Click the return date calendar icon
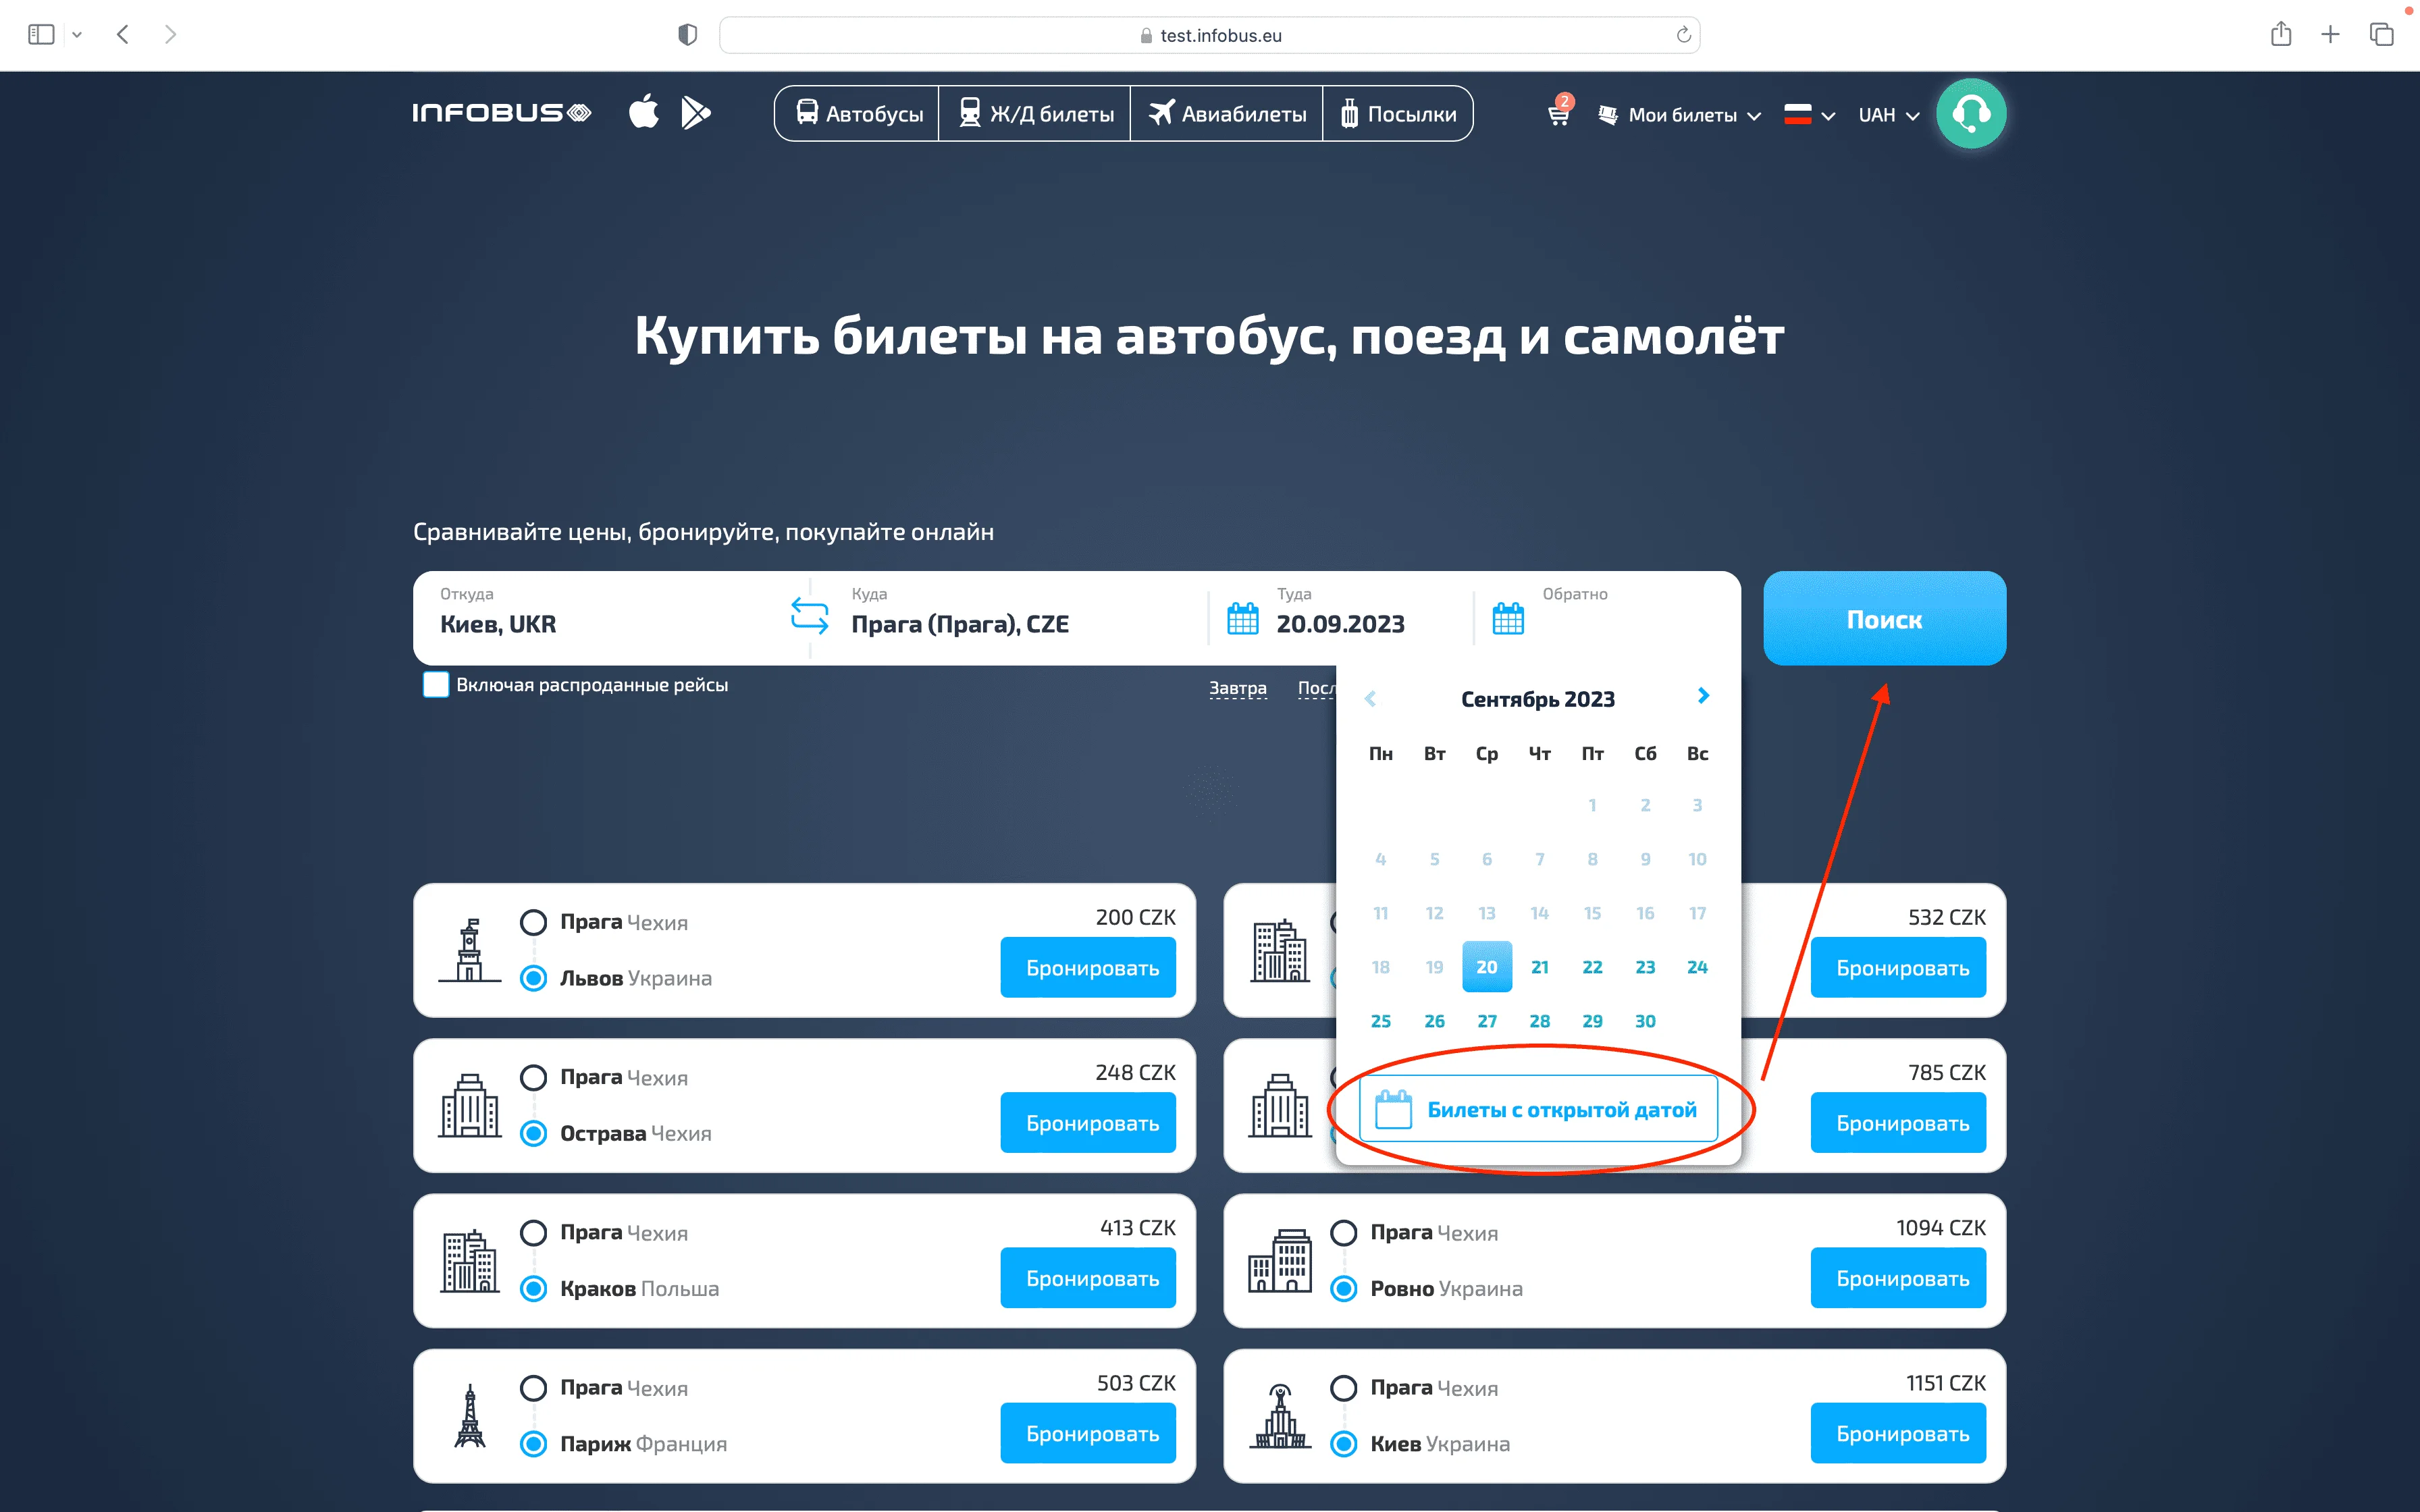 coord(1507,619)
